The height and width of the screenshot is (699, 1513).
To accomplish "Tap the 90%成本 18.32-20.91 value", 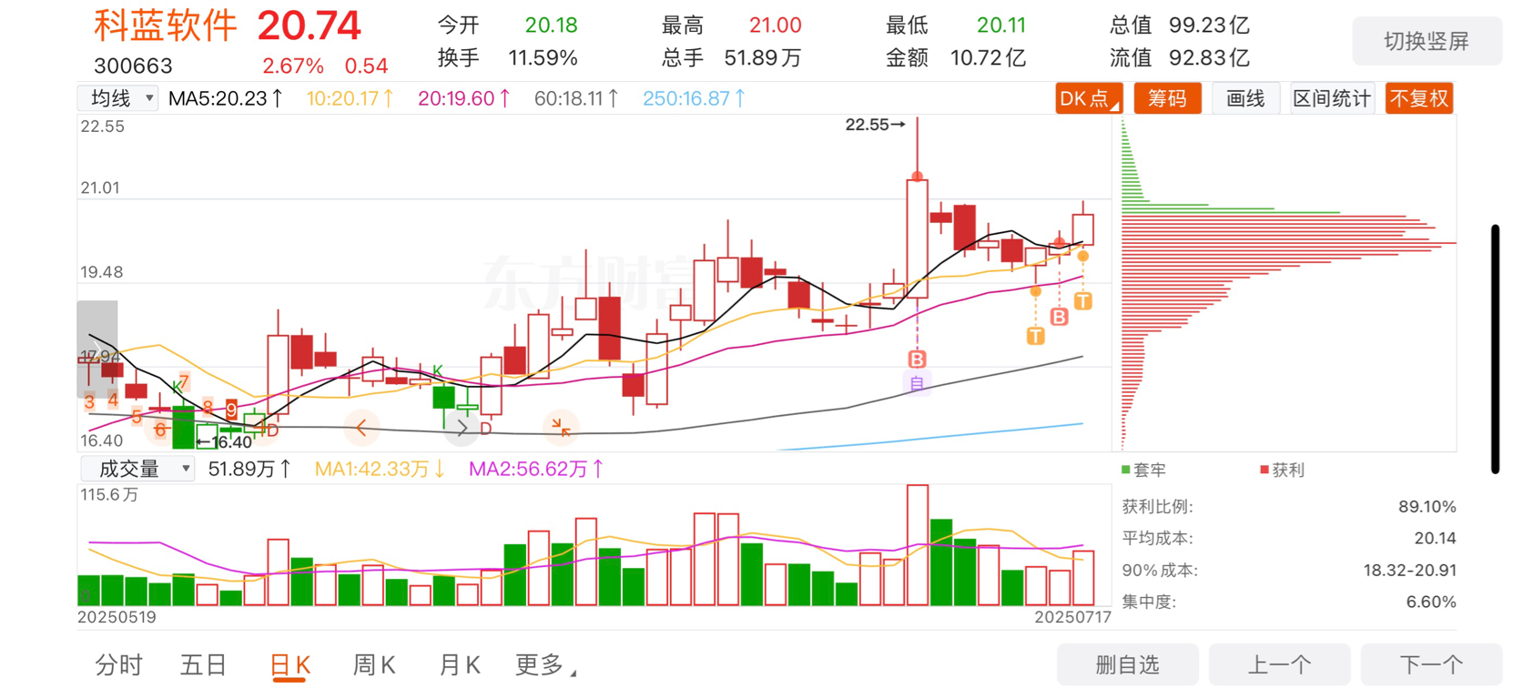I will pos(1409,571).
